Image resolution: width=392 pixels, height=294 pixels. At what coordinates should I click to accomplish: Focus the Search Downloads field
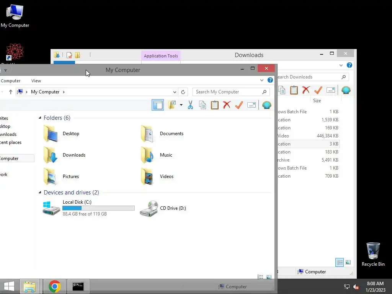313,77
